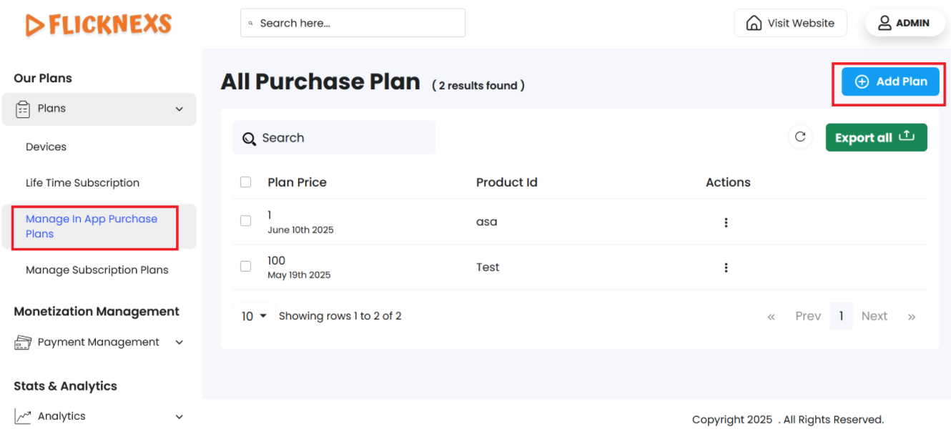Toggle the select-all checkbox in table header

(x=245, y=182)
